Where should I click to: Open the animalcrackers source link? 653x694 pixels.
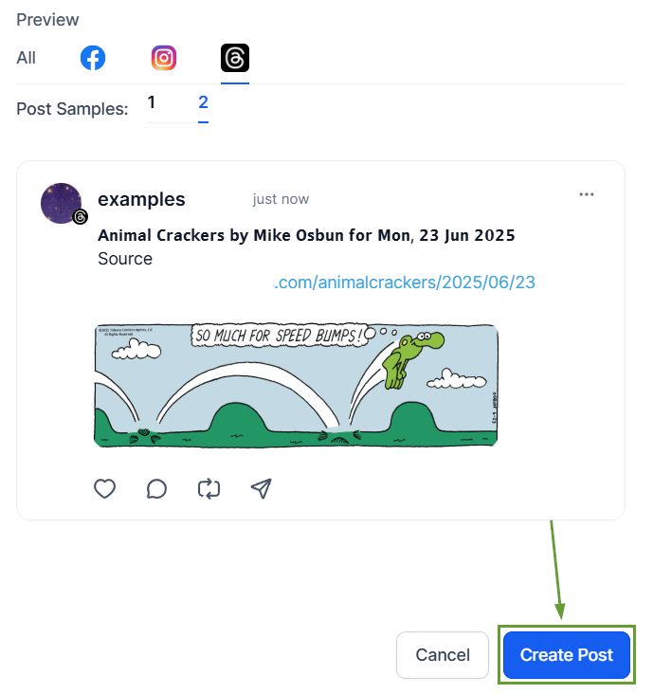point(405,283)
